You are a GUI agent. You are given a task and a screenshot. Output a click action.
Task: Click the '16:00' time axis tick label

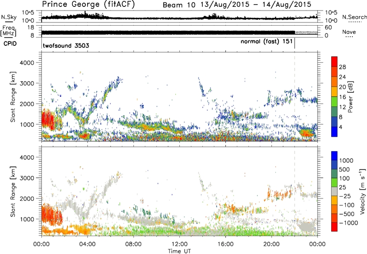225,244
